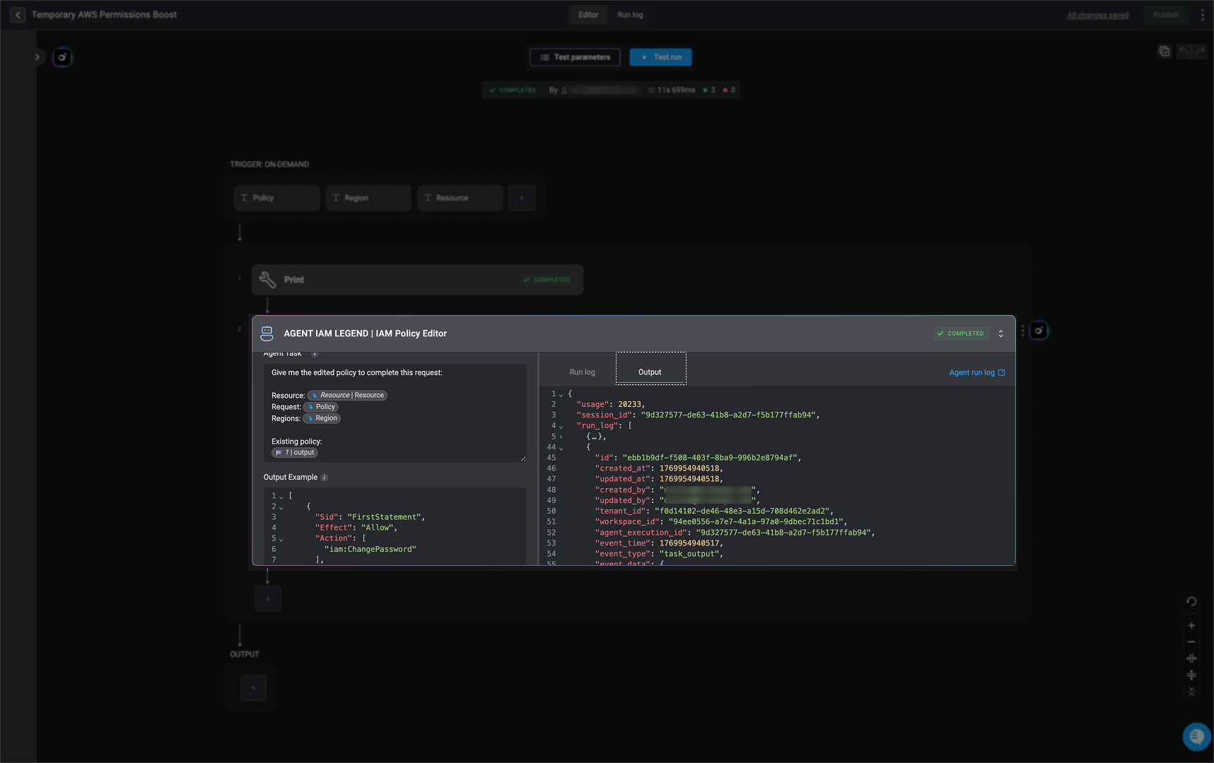Collapse the "Action" array at line 5
Screen dimensions: 1214x763
tap(281, 539)
